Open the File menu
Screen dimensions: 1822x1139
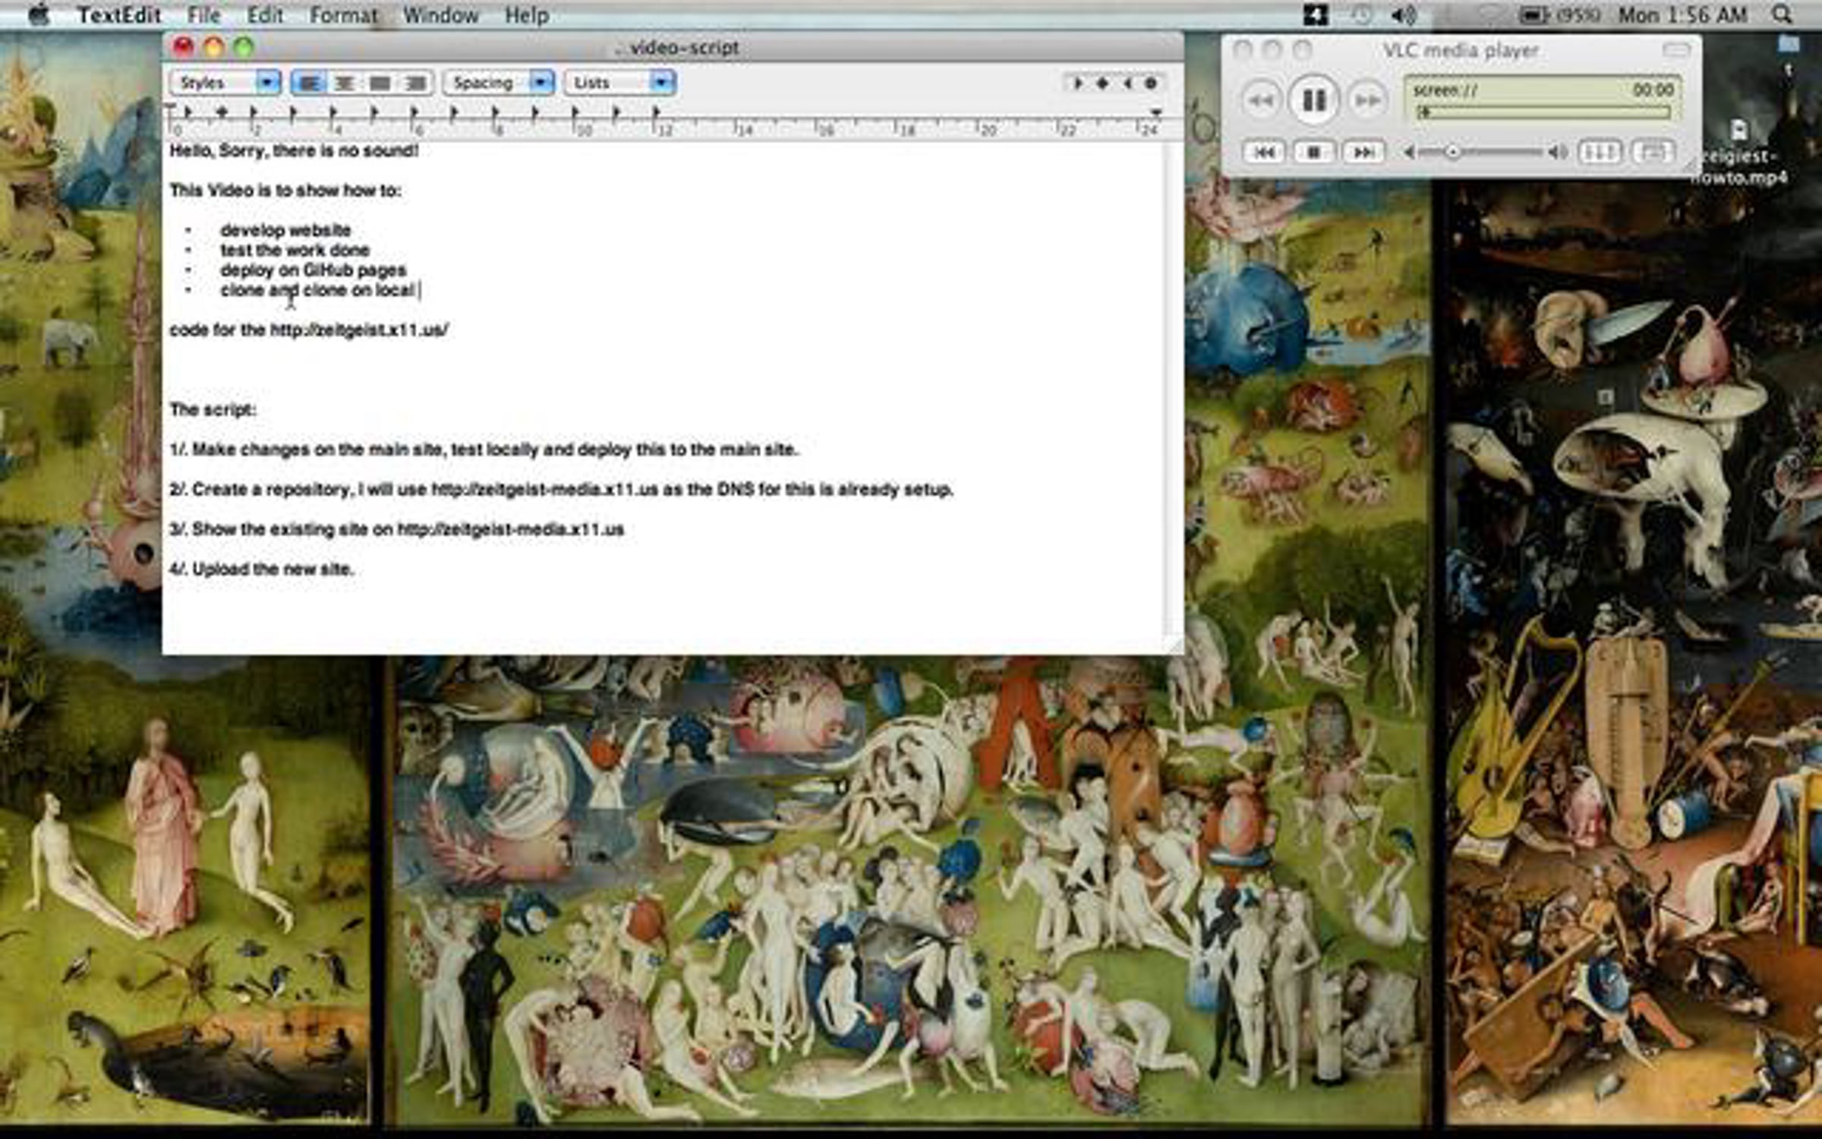point(204,15)
